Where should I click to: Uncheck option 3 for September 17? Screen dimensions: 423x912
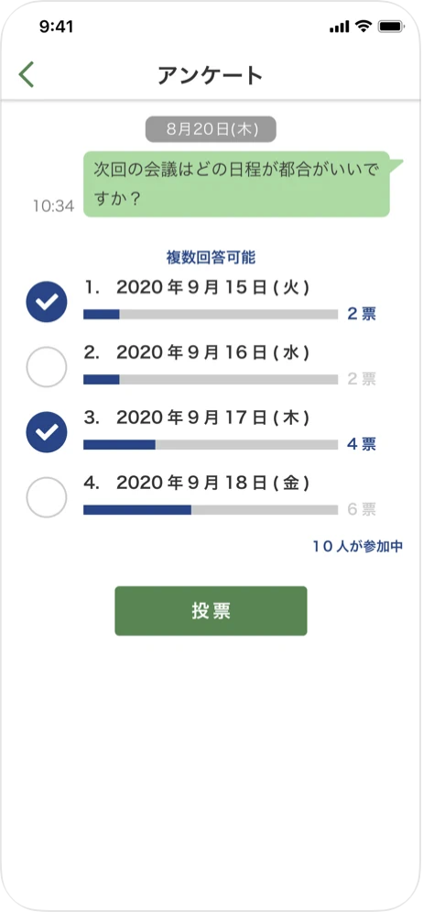[47, 432]
